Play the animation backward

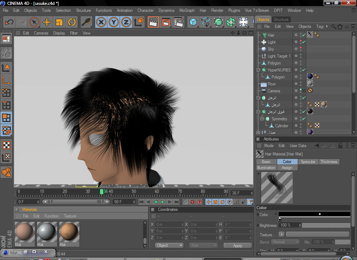(x=155, y=202)
